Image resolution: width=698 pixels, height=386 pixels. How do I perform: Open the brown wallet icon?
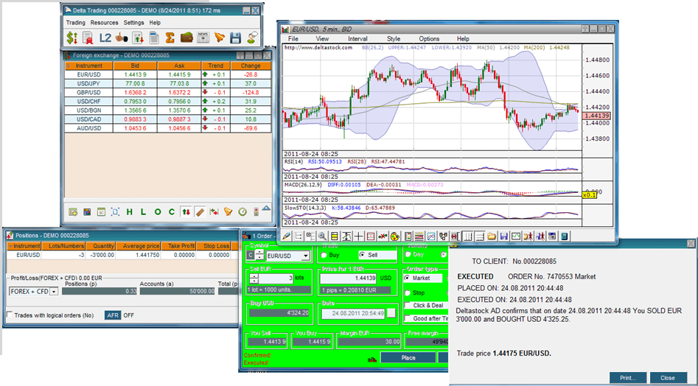point(186,38)
